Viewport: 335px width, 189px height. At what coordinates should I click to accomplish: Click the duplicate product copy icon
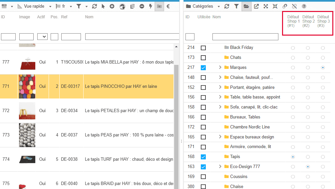pos(133,6)
